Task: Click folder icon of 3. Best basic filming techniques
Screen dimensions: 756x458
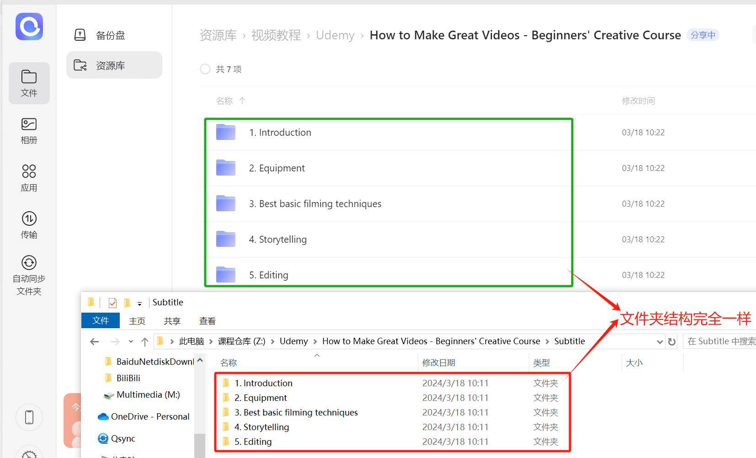Action: tap(226, 203)
